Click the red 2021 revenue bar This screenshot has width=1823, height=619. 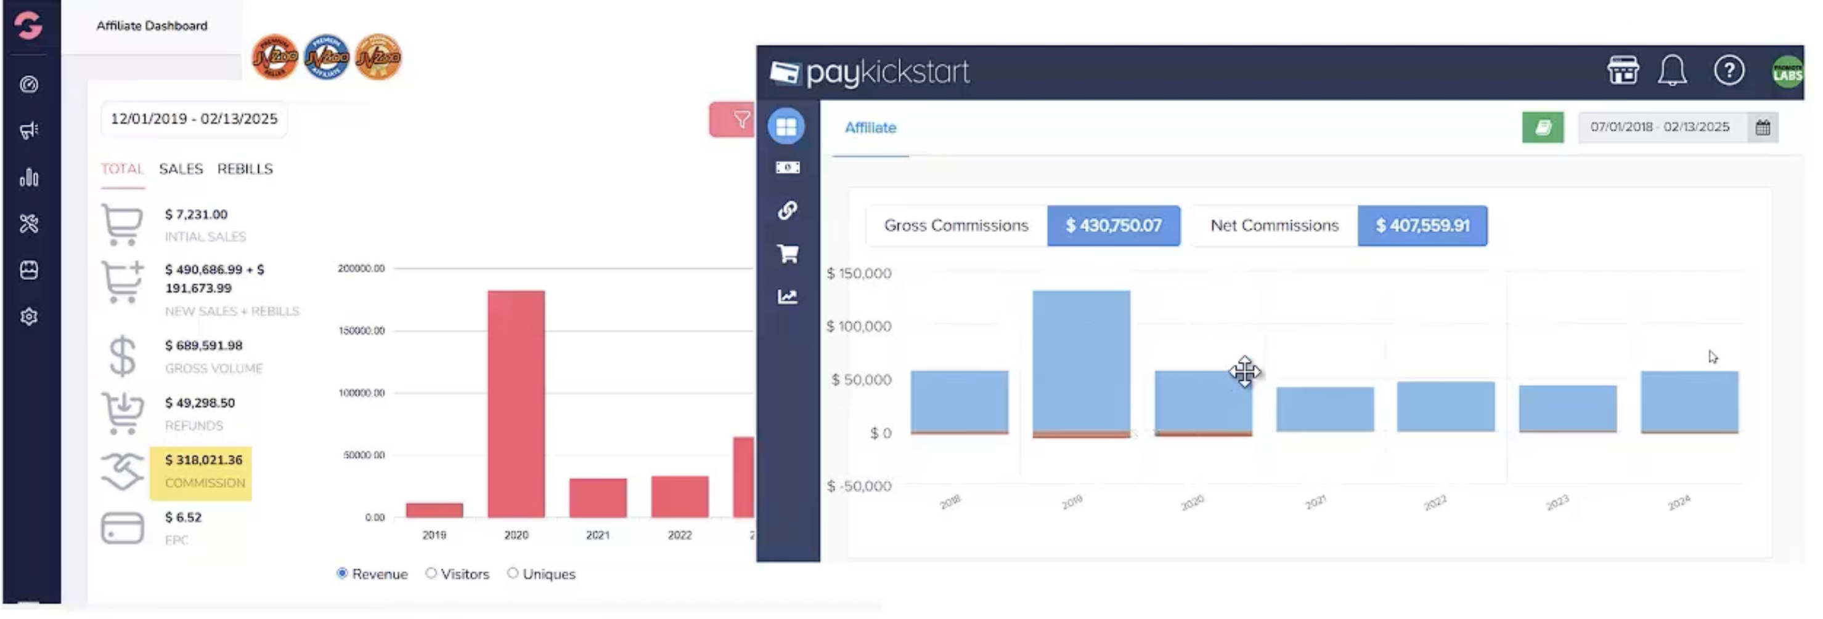[x=598, y=498]
